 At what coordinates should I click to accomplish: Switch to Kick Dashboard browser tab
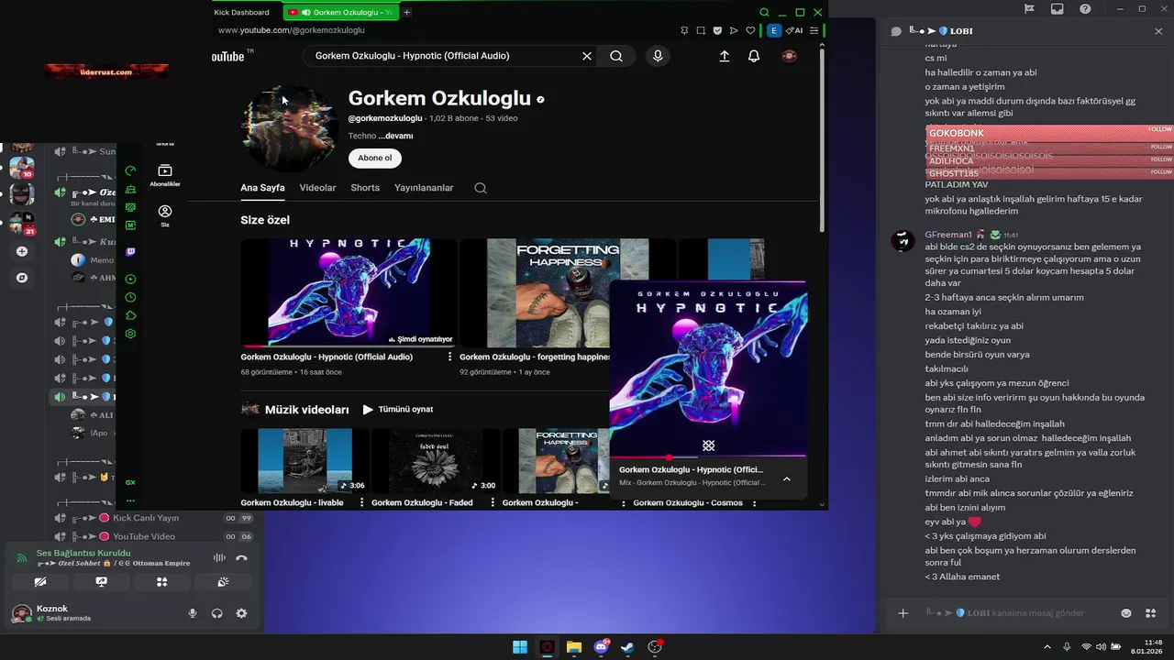(x=241, y=12)
